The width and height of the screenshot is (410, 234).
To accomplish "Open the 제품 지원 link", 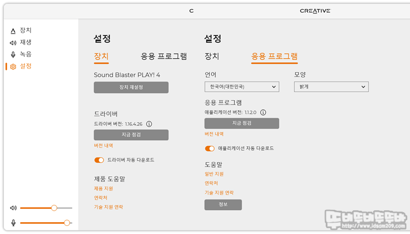I will 103,188.
